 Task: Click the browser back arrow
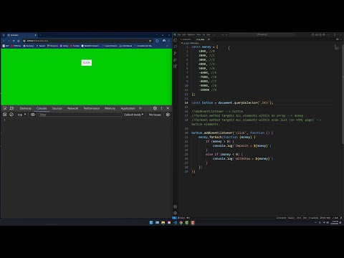pos(4,41)
